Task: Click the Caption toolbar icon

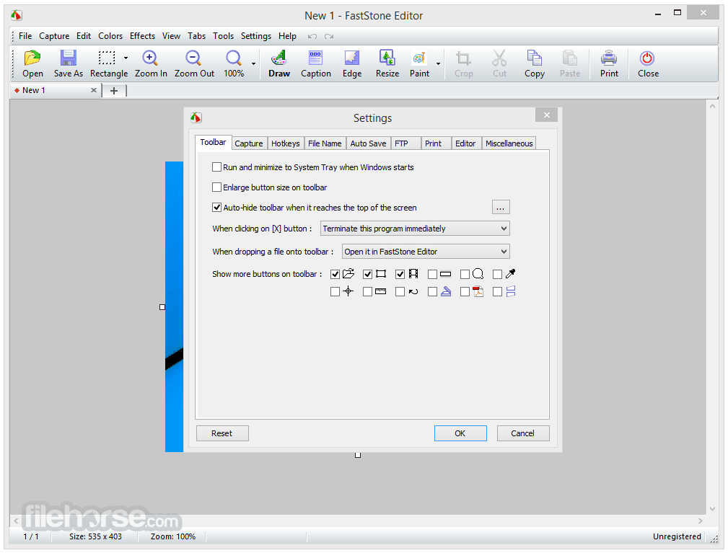Action: coord(316,58)
